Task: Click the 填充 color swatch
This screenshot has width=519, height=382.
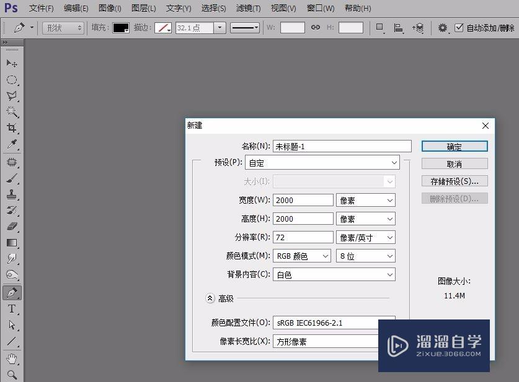Action: point(120,27)
